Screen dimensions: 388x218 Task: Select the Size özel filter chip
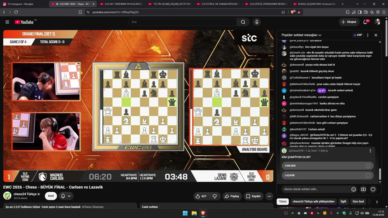(358, 202)
